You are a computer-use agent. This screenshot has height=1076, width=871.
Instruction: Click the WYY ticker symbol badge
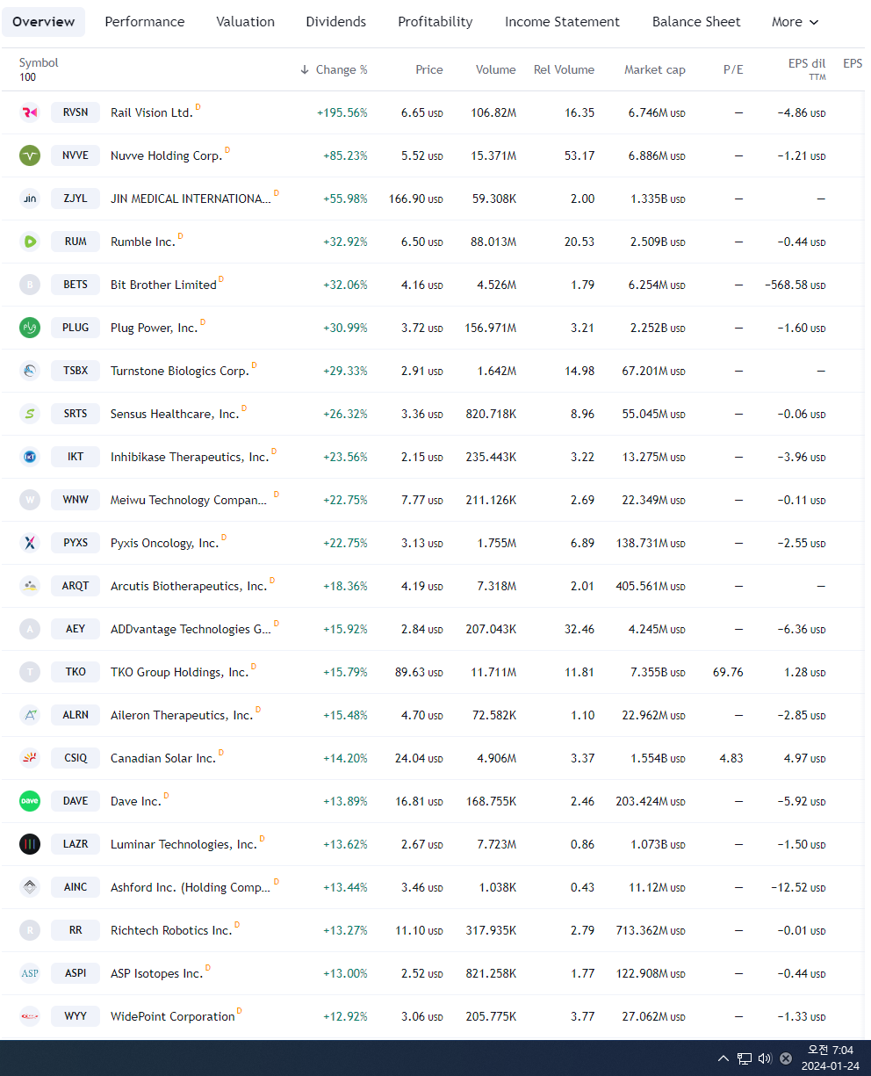(76, 1016)
